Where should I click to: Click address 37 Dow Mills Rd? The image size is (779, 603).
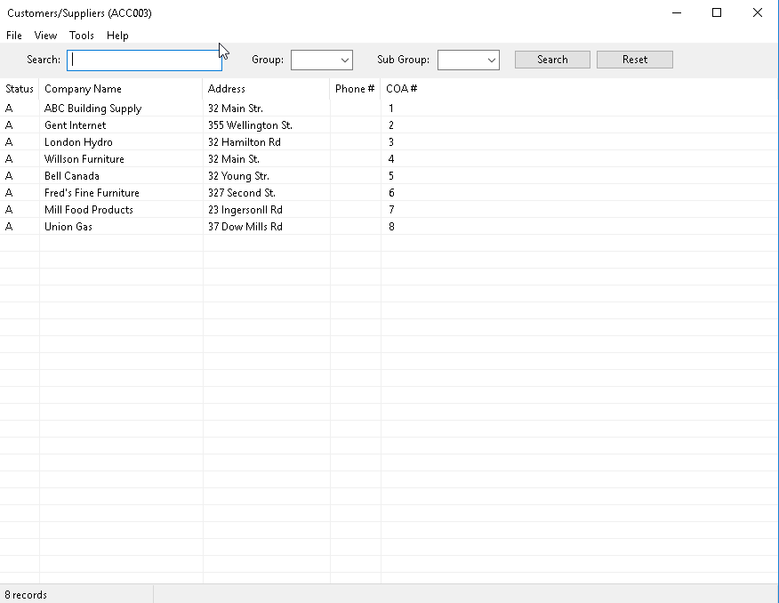click(x=245, y=227)
